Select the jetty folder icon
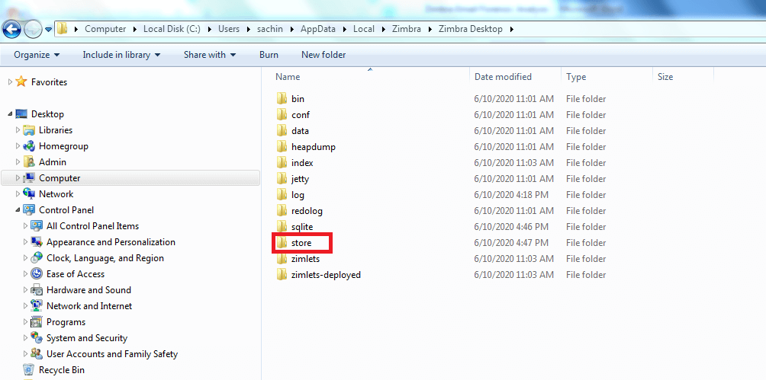 (282, 178)
